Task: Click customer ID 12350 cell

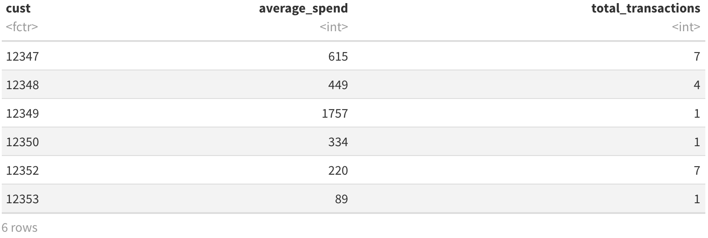Action: coord(23,142)
